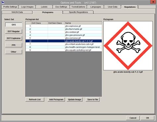Open the Specific Regulations sub-tab

(x=78, y=12)
